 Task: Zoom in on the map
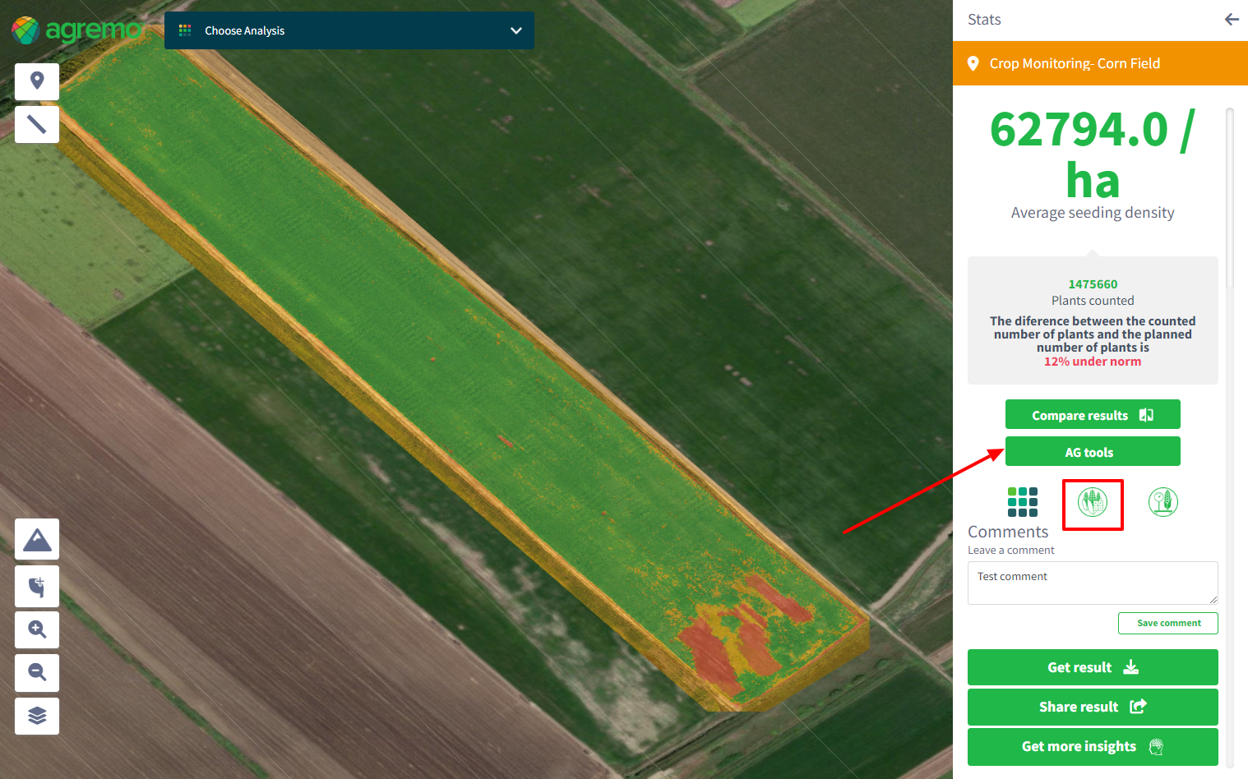click(37, 629)
